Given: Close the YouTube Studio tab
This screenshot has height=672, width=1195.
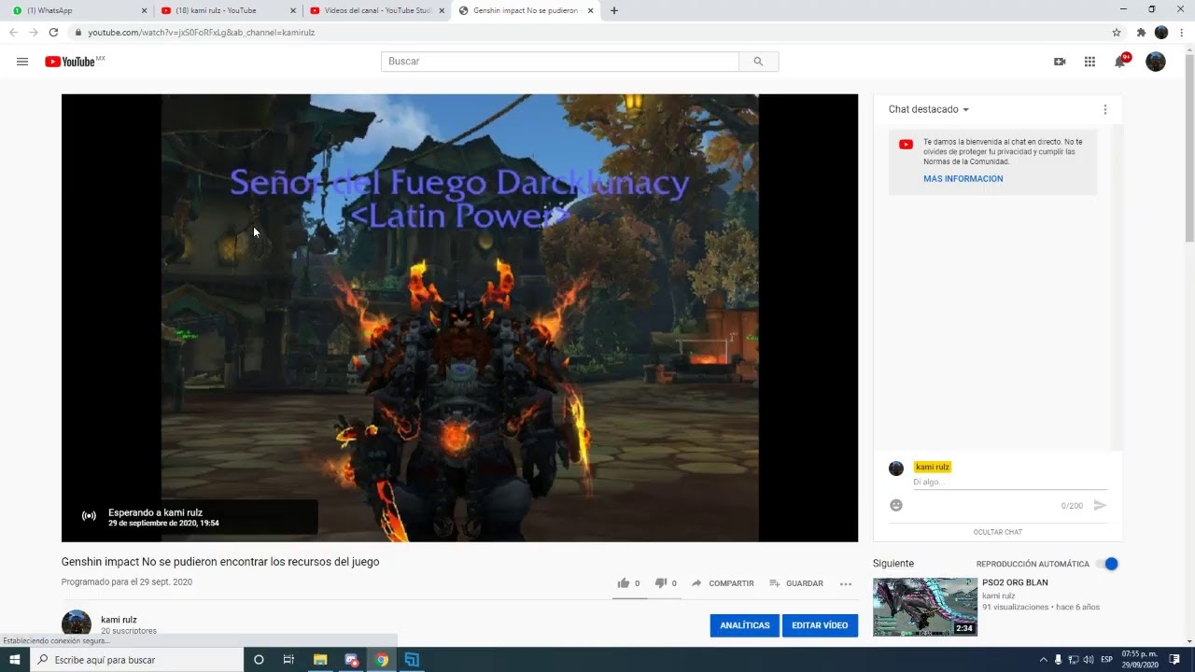Looking at the screenshot, I should [443, 10].
